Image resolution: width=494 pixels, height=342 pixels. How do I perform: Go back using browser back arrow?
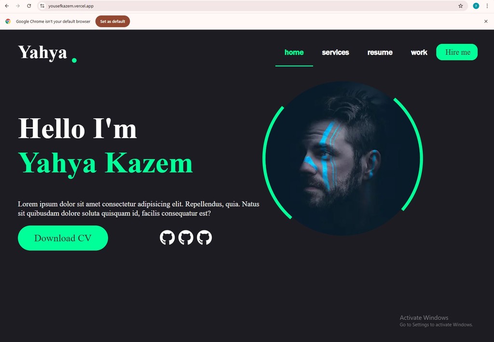point(7,6)
